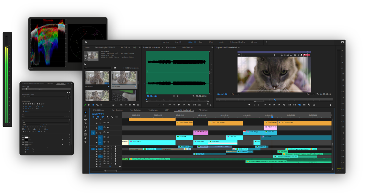Create a New Bin with folder icon
This screenshot has width=365, height=196.
(x=130, y=105)
